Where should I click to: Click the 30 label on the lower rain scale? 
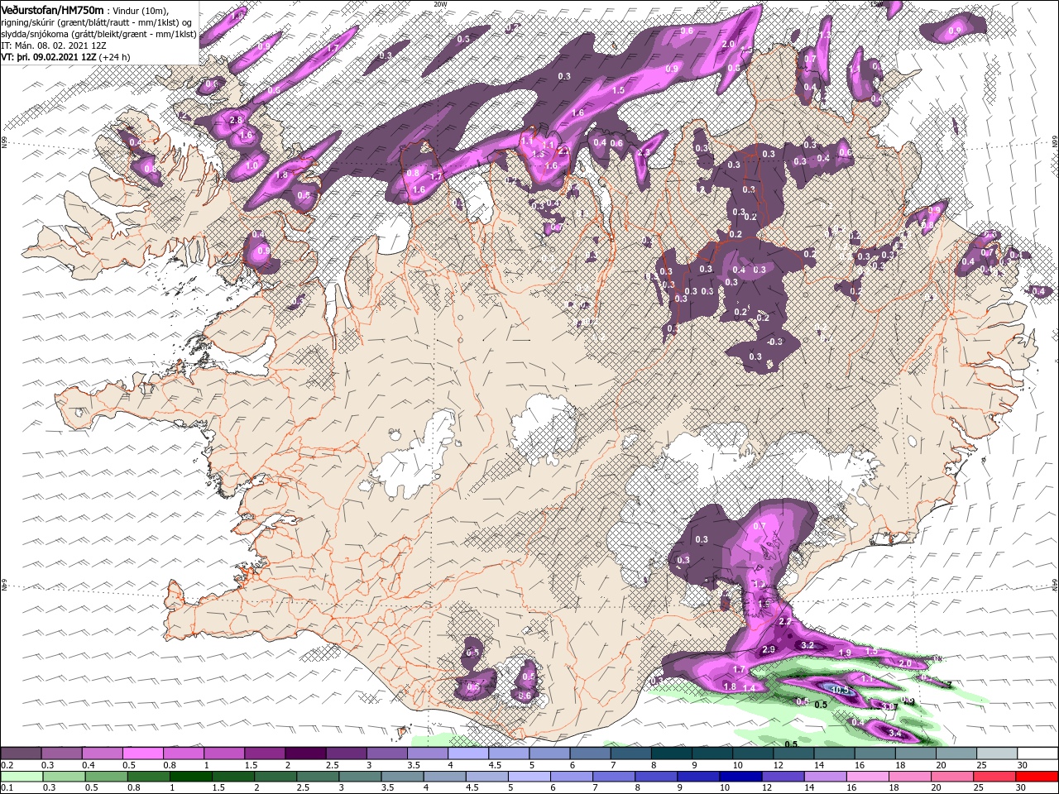click(x=1023, y=788)
